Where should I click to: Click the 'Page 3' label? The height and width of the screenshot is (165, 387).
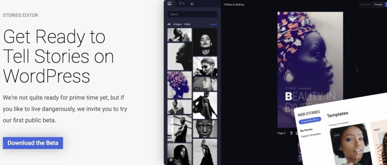pyautogui.click(x=281, y=133)
